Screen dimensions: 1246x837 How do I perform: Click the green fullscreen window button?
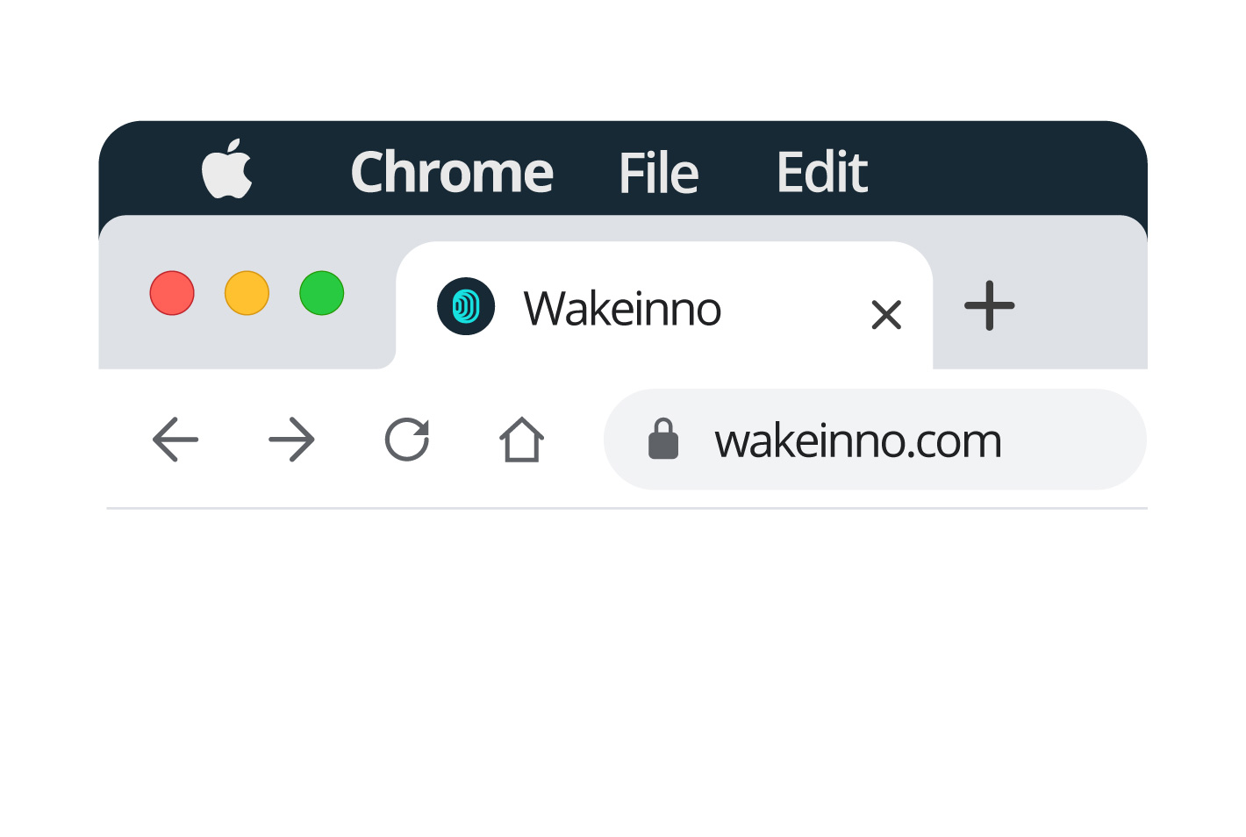pyautogui.click(x=321, y=293)
